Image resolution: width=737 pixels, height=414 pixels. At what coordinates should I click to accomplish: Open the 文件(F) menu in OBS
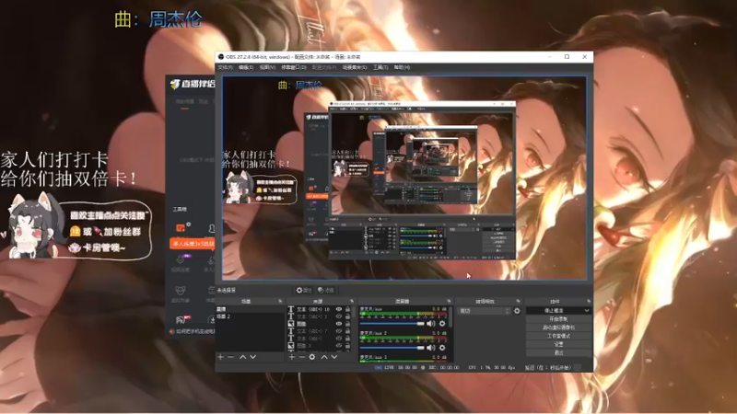tap(225, 67)
